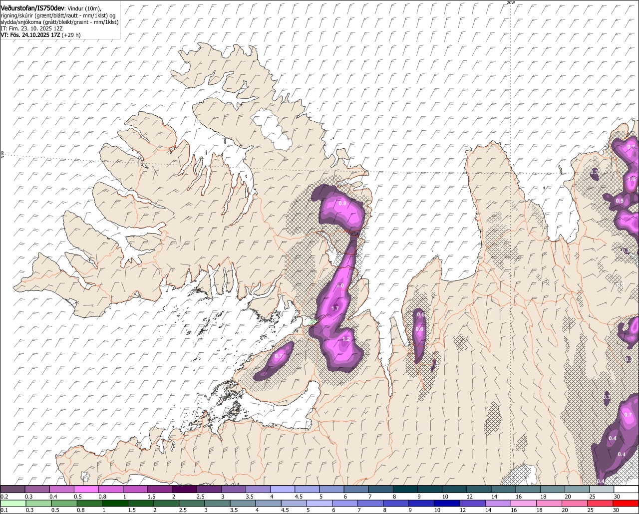639x514 pixels.
Task: Click the 30 label in the top legend row
Action: point(617,497)
